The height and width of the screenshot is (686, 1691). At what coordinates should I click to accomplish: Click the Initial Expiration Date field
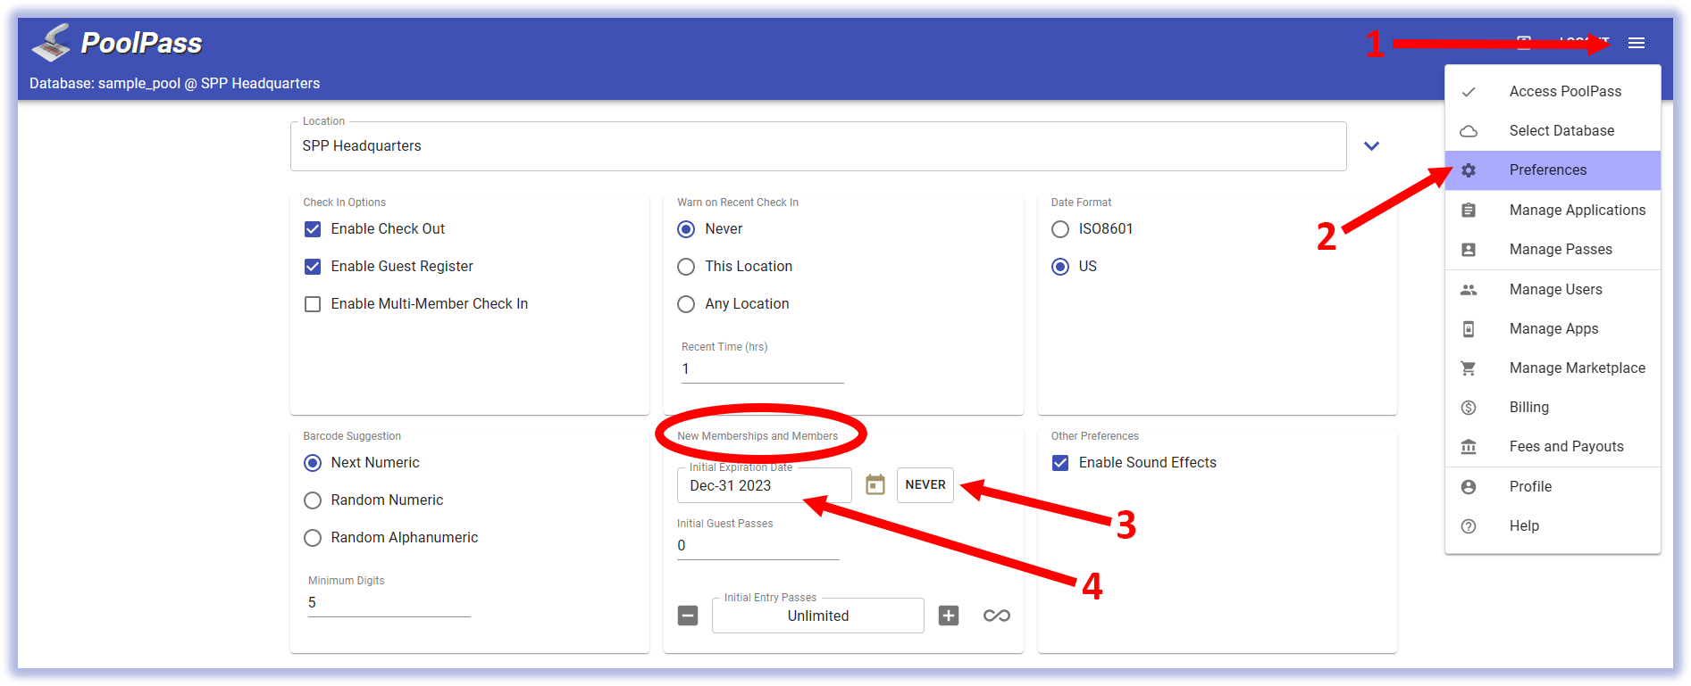765,485
